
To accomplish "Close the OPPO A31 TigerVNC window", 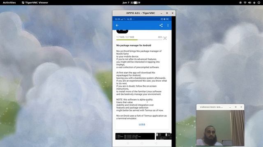I will point(173,13).
